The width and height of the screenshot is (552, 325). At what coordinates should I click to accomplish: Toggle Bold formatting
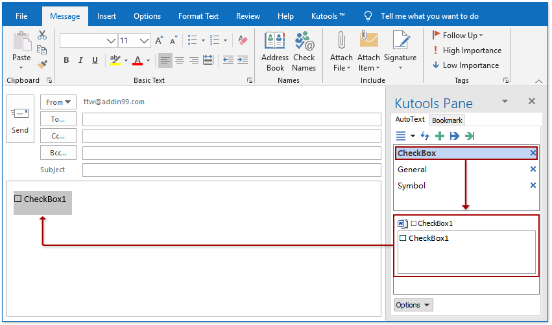(66, 60)
